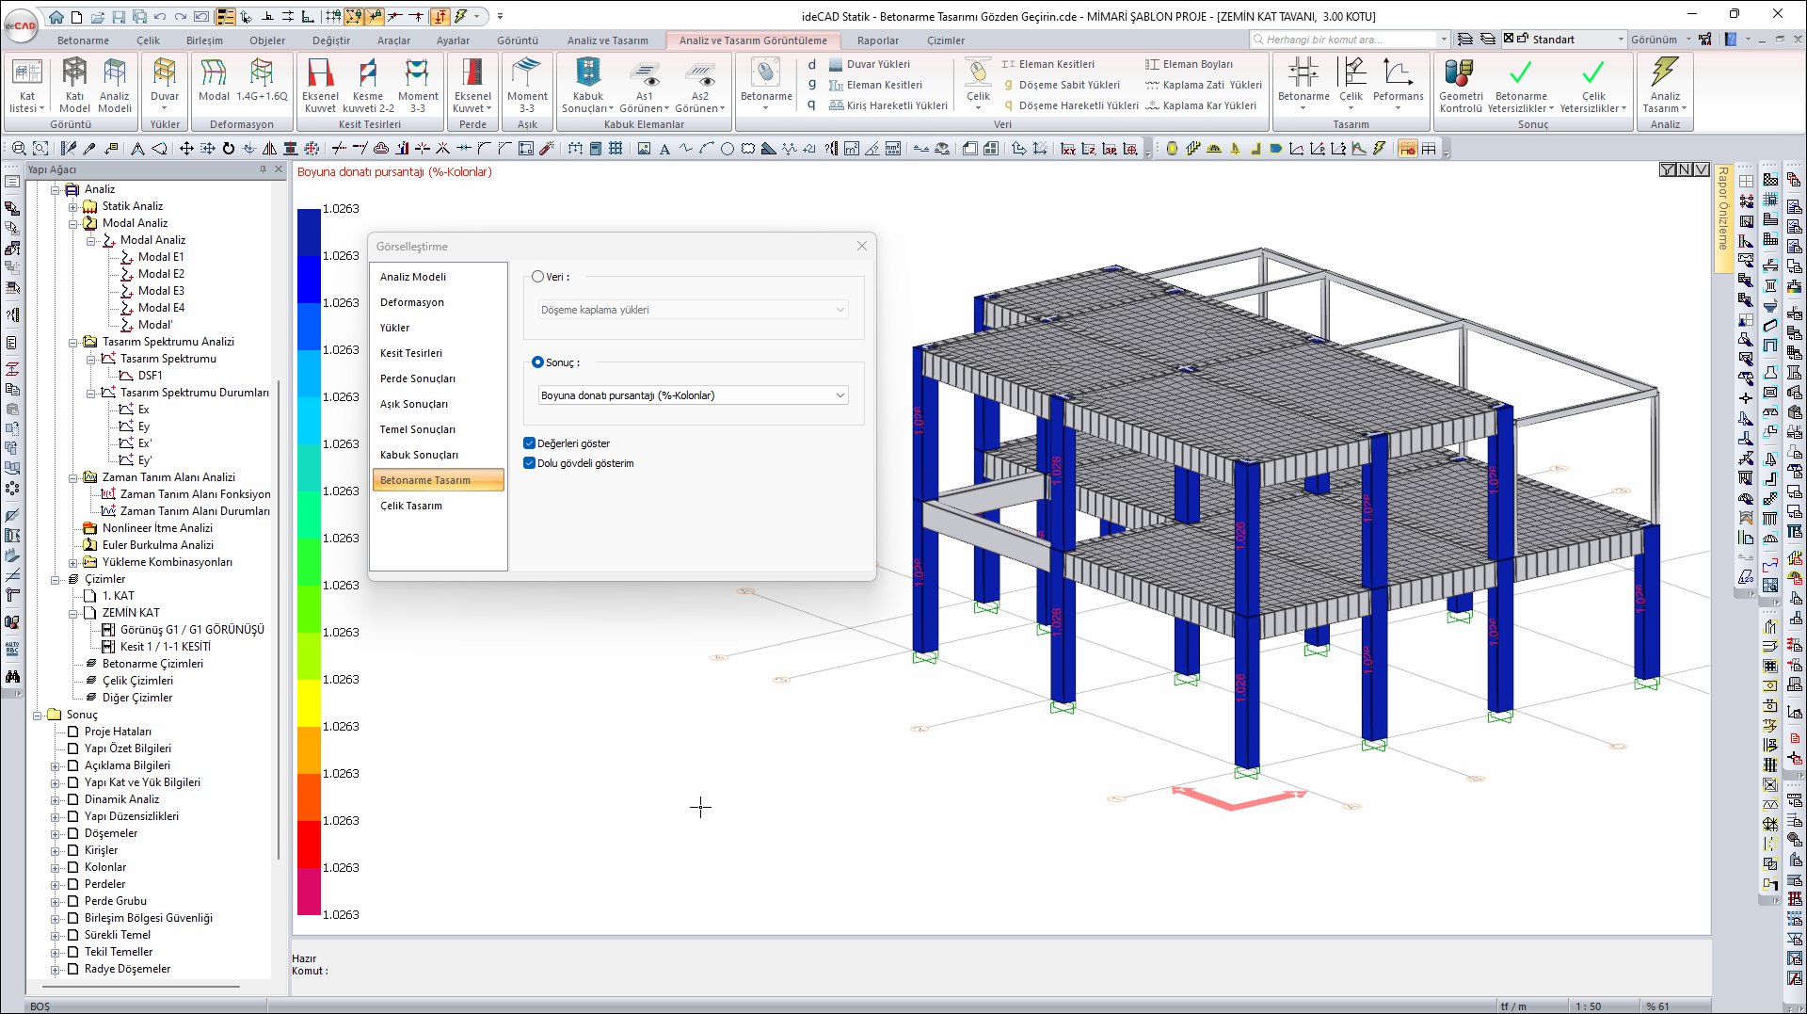This screenshot has height=1014, width=1807.
Task: Uncheck Değerleri göster checkbox
Action: (x=530, y=443)
